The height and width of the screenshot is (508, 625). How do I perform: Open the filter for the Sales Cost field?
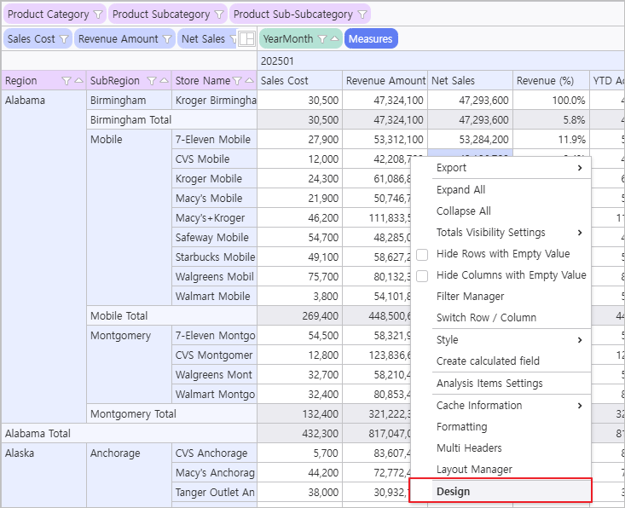point(64,39)
